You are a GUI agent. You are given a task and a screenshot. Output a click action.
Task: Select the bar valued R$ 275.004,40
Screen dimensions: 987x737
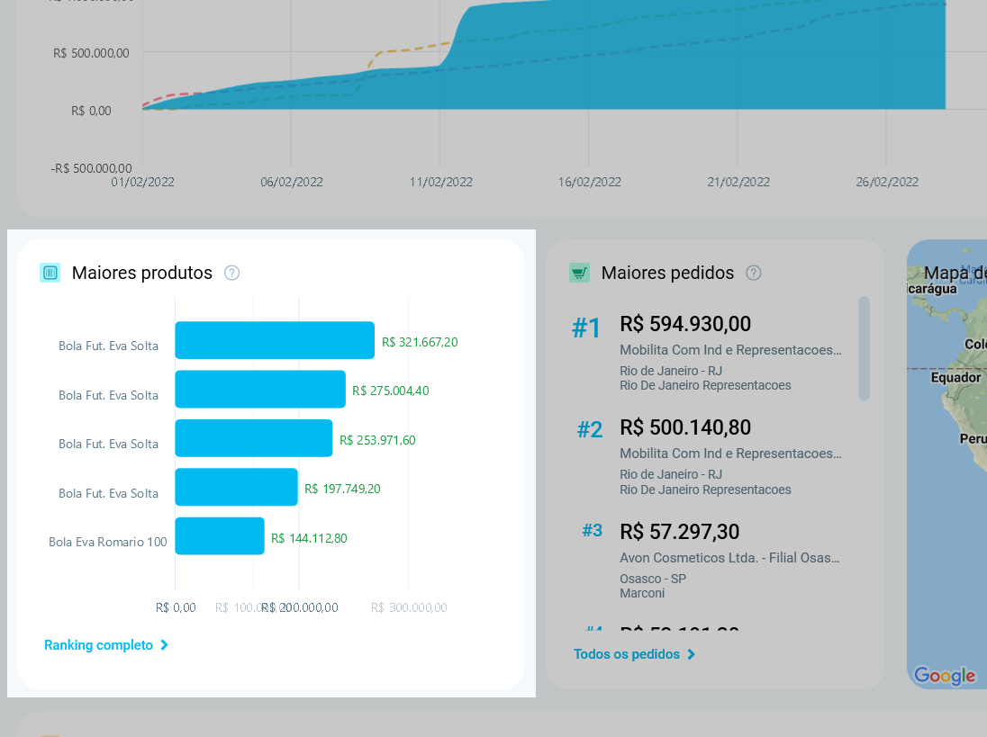pyautogui.click(x=260, y=390)
